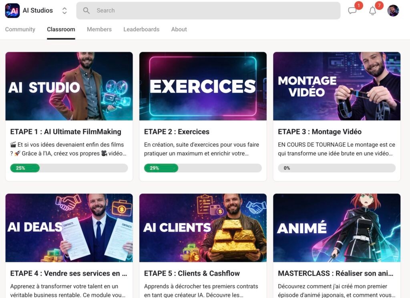Click the AI Studios logo icon
The image size is (410, 298).
tap(12, 11)
